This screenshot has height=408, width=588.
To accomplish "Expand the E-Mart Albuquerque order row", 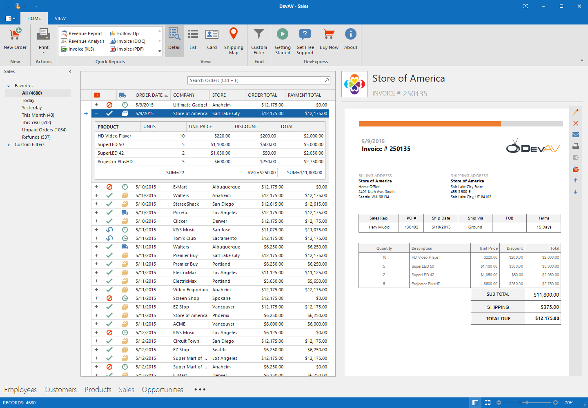I will coord(97,187).
